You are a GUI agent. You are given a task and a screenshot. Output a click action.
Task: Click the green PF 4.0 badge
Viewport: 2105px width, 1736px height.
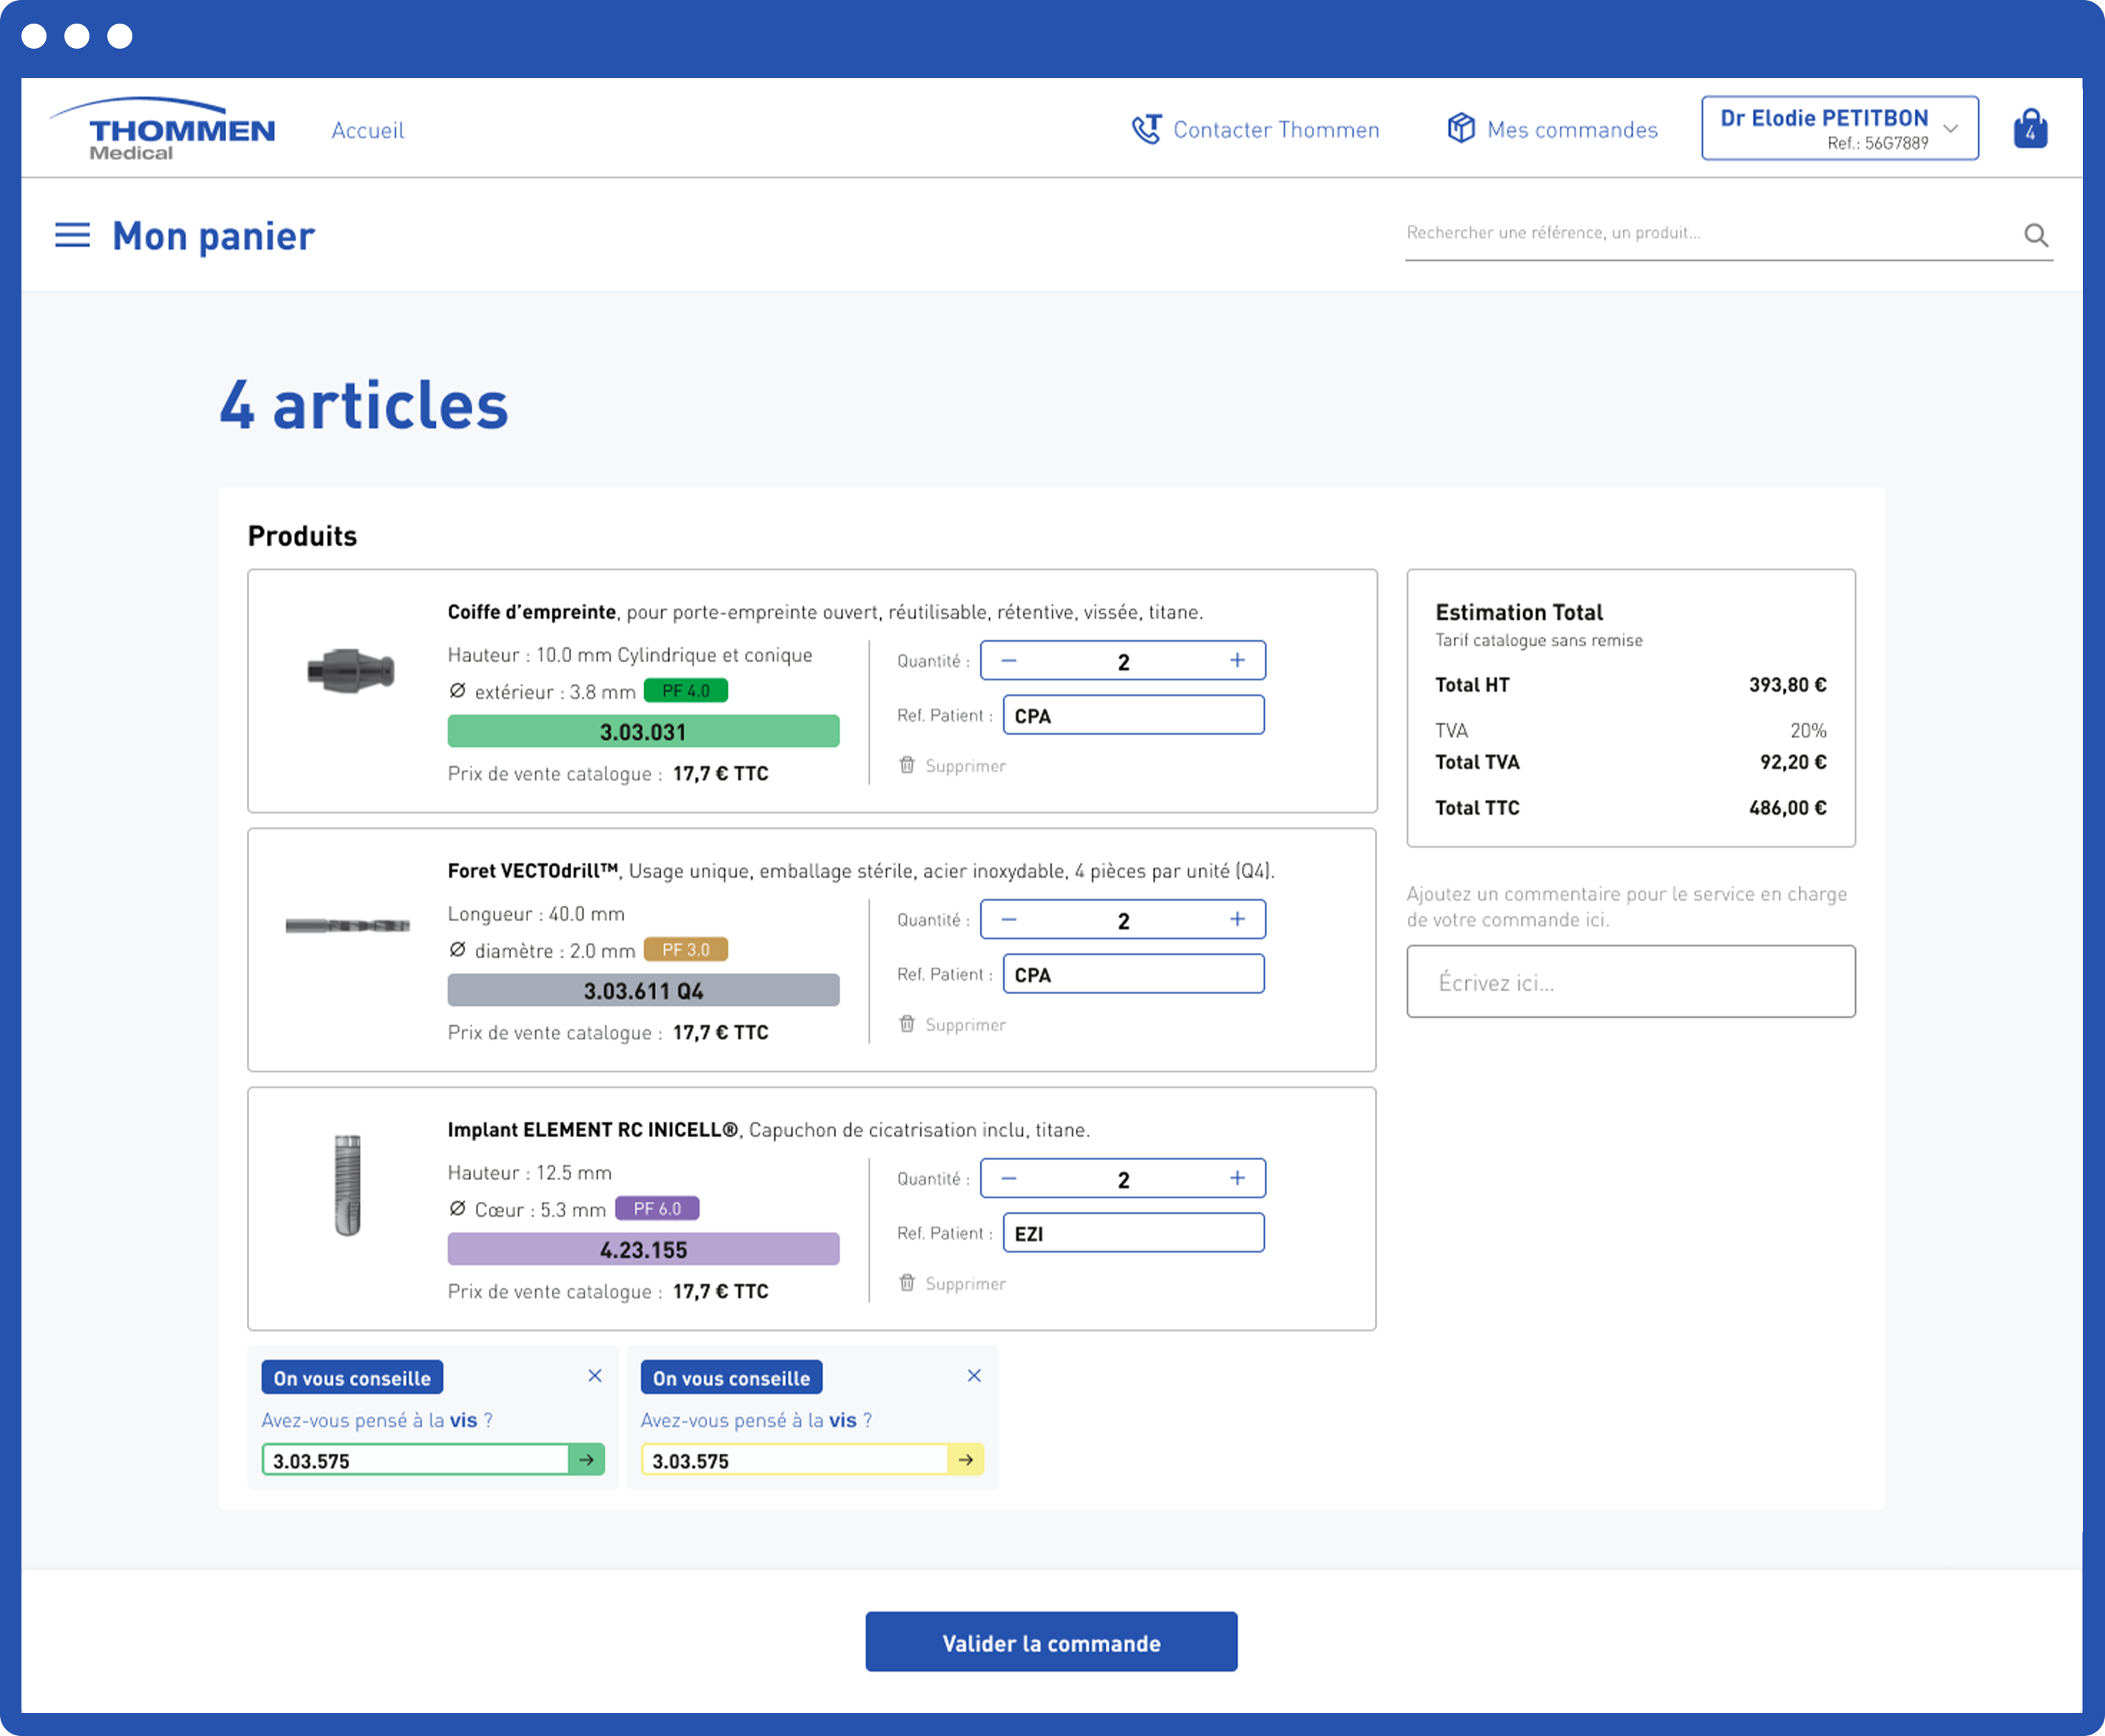pos(686,691)
